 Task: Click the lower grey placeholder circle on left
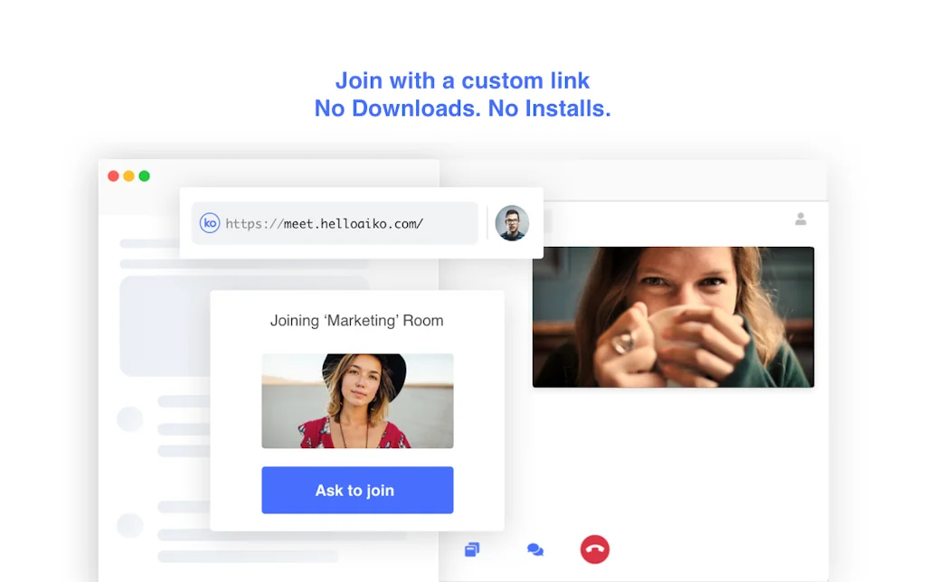130,525
